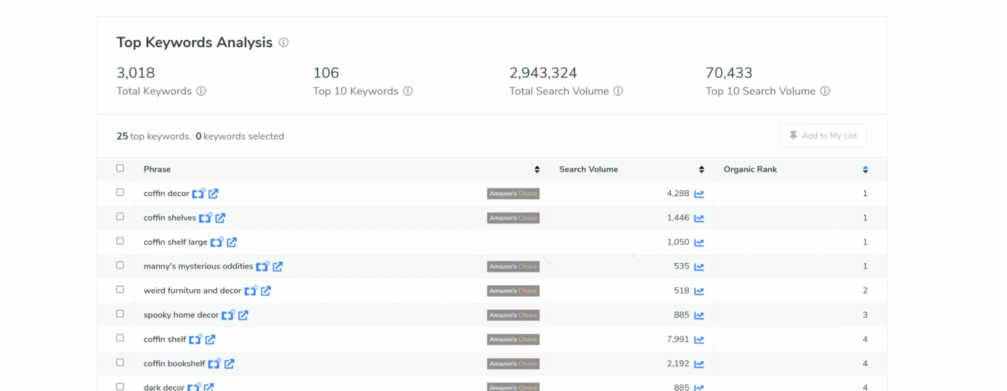Image resolution: width=1007 pixels, height=391 pixels.
Task: Open trend chart for coffin decor search volume
Action: [x=698, y=194]
